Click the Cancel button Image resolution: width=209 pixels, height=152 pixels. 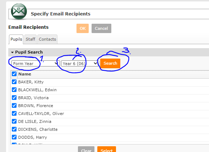point(101,28)
